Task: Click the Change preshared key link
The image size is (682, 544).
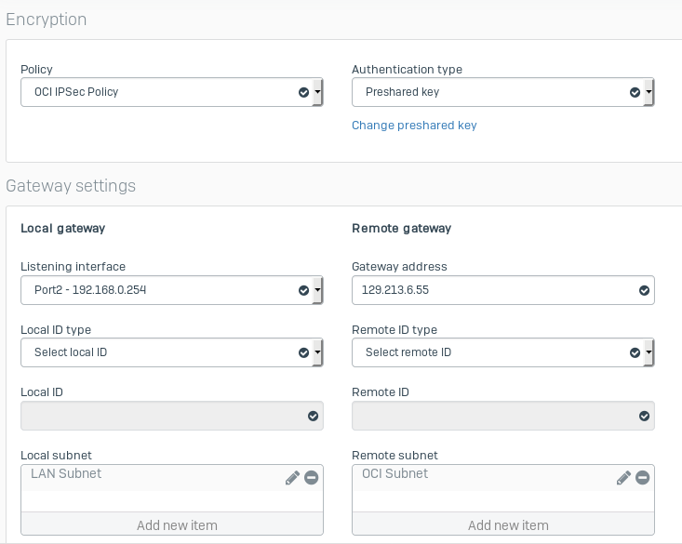Action: point(414,126)
